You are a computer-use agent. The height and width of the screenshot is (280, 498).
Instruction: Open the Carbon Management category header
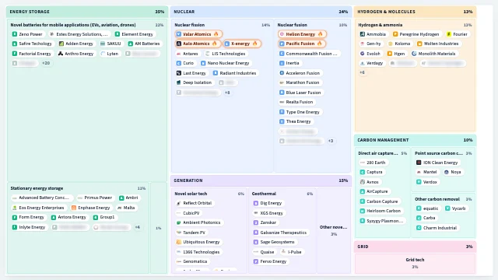[415, 140]
